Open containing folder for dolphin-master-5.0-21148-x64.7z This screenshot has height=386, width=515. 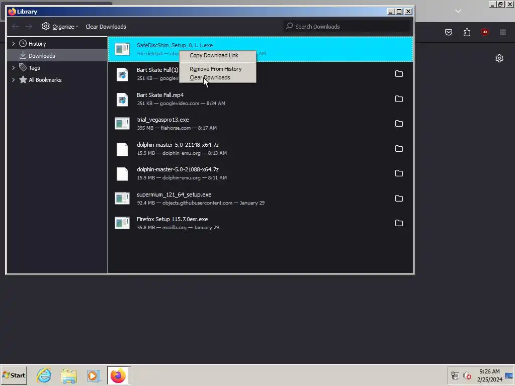tap(399, 149)
